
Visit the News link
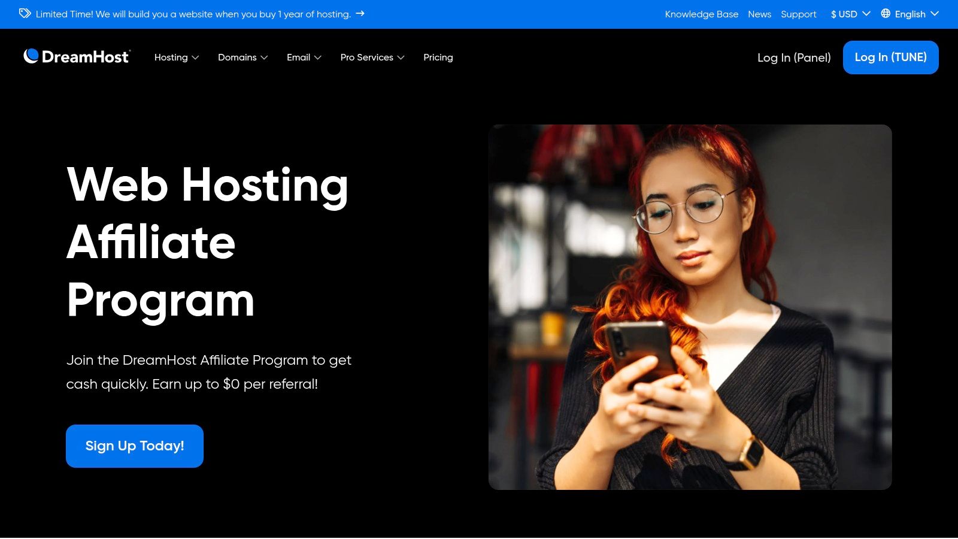pyautogui.click(x=759, y=14)
